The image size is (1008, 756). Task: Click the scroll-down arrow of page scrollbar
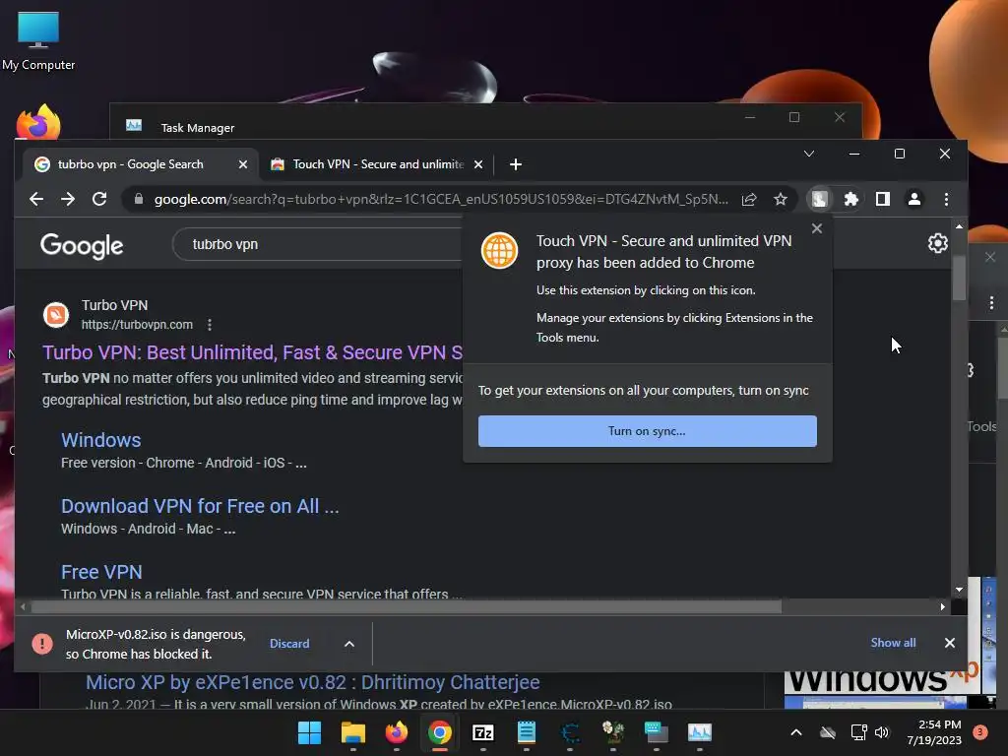click(959, 590)
